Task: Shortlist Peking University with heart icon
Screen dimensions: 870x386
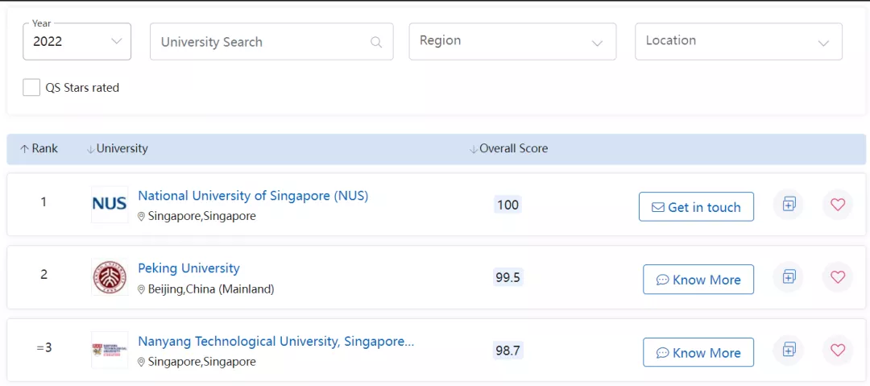Action: (837, 277)
